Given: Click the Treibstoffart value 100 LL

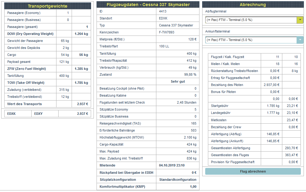Looking at the screenshot, I should point(165,46).
